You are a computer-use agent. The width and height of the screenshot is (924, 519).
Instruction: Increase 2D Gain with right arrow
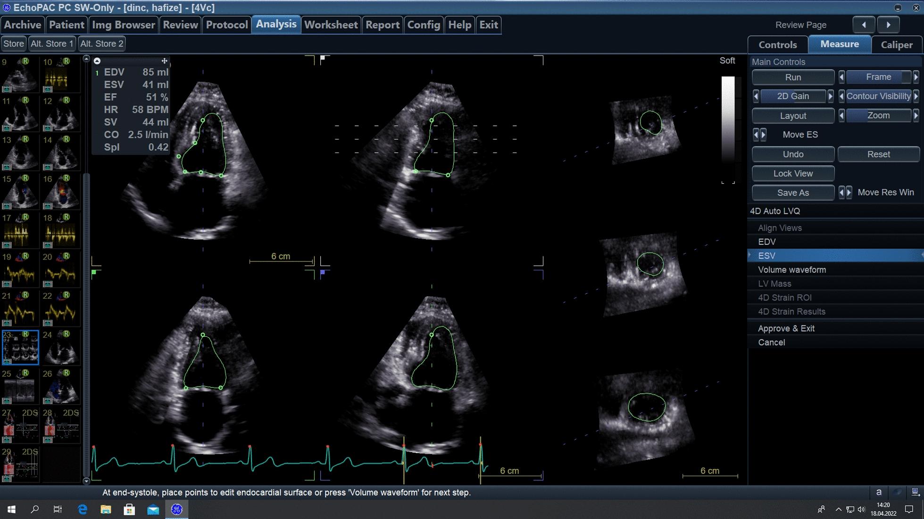coord(831,96)
